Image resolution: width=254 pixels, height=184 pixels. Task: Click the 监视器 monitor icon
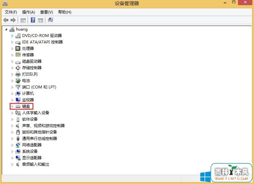click(18, 100)
